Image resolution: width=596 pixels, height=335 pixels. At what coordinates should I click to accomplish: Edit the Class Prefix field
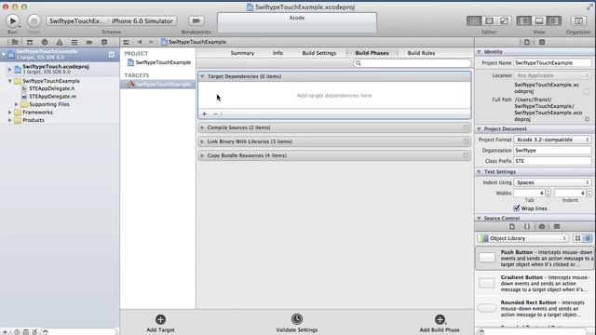point(552,161)
